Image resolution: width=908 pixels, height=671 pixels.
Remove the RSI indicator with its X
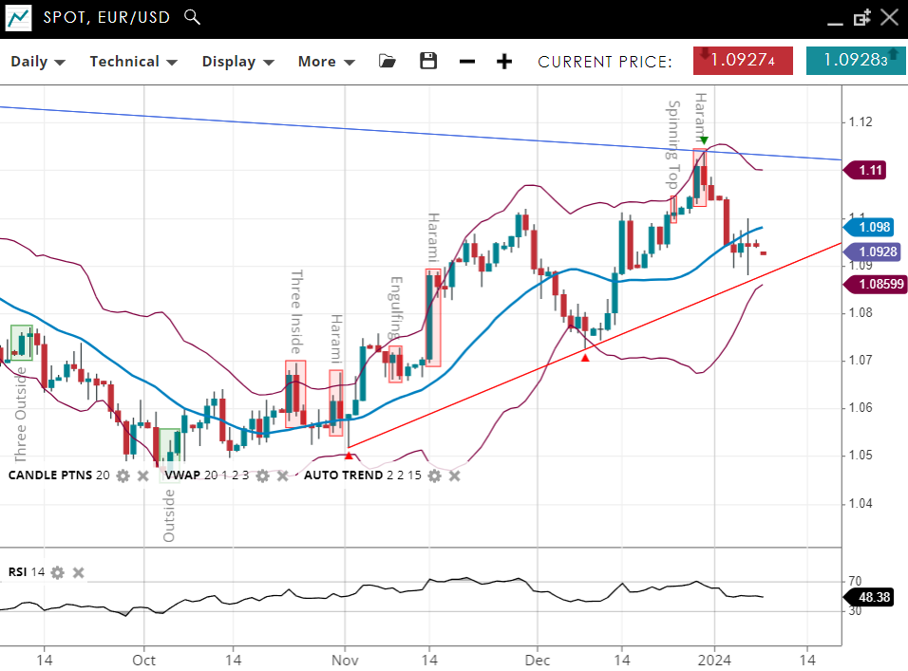(79, 572)
